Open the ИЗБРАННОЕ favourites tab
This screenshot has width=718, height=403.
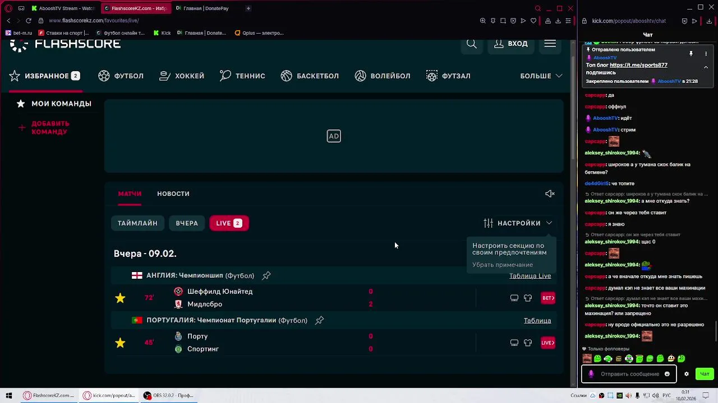tap(45, 76)
